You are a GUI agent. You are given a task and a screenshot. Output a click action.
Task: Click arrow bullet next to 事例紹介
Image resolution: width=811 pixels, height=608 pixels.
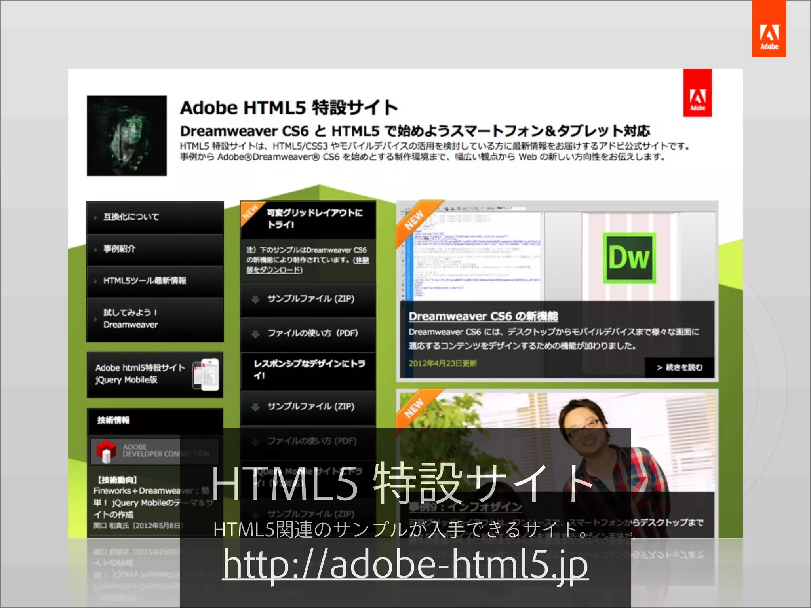coord(95,249)
